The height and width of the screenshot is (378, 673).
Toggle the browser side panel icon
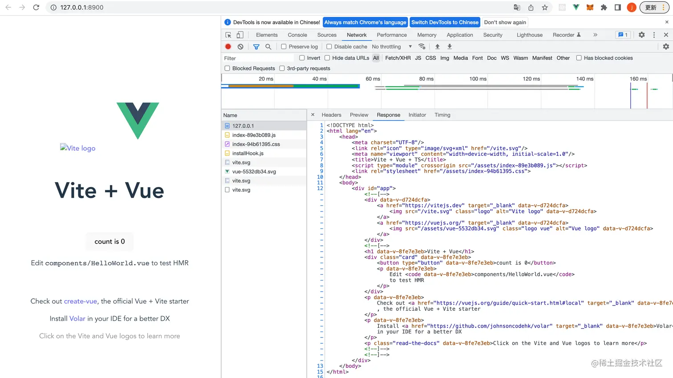point(618,8)
